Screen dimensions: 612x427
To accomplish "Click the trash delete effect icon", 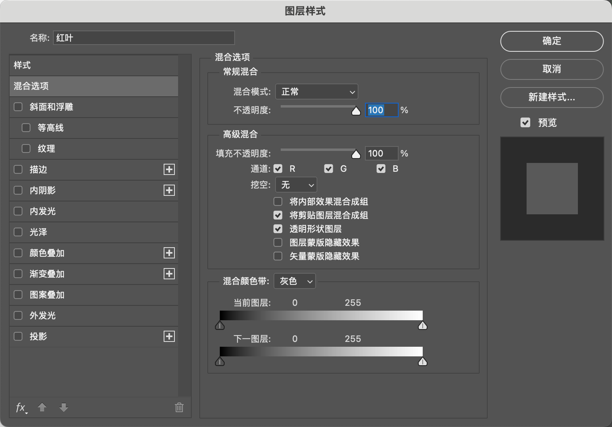I will [x=179, y=408].
